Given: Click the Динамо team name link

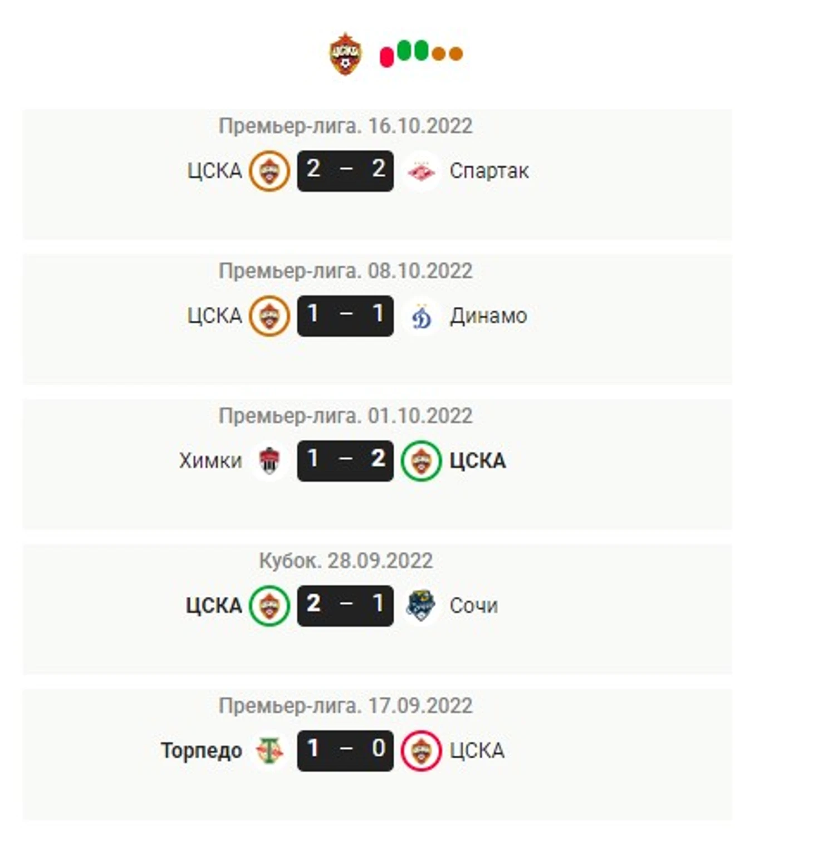Looking at the screenshot, I should pyautogui.click(x=488, y=316).
